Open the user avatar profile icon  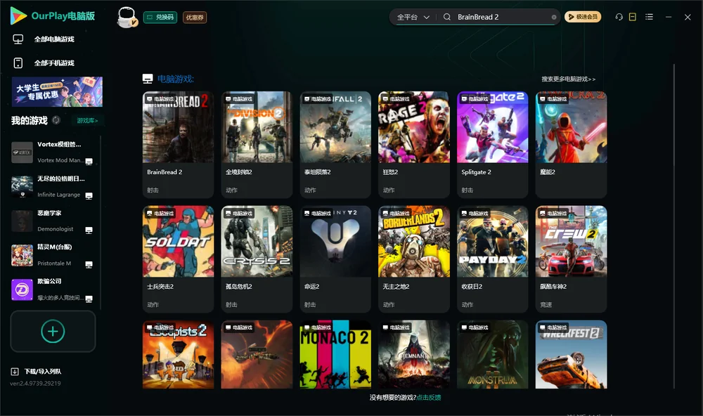(127, 17)
